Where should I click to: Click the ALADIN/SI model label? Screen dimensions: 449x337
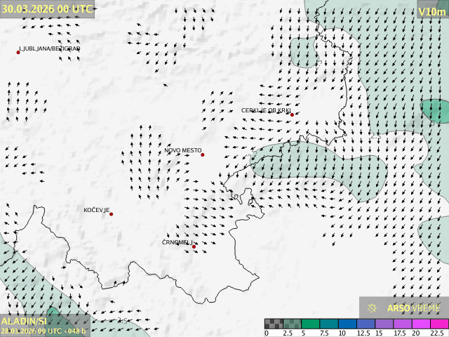25,320
